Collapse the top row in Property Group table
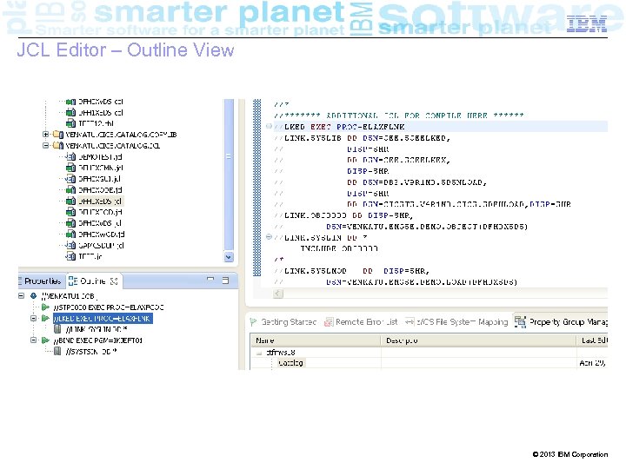This screenshot has height=469, width=626. 259,353
